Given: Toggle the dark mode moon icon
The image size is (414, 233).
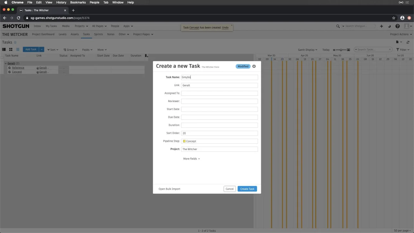Looking at the screenshot, I should click(x=389, y=26).
